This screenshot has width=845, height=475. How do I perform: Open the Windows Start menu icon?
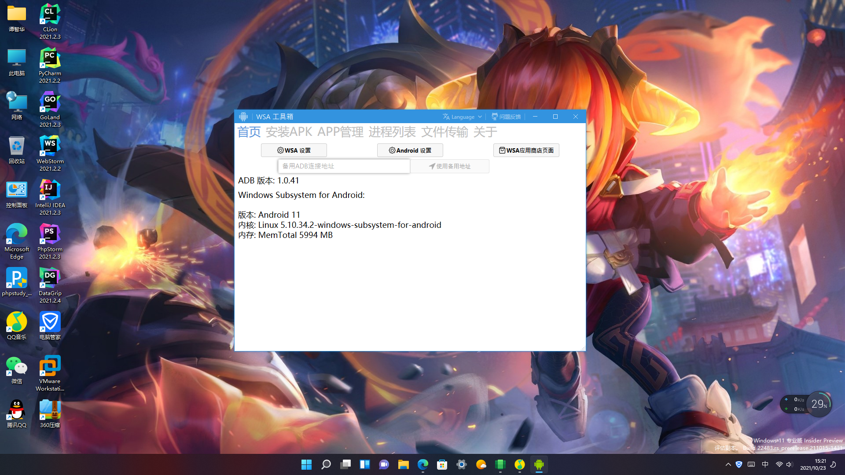(306, 464)
